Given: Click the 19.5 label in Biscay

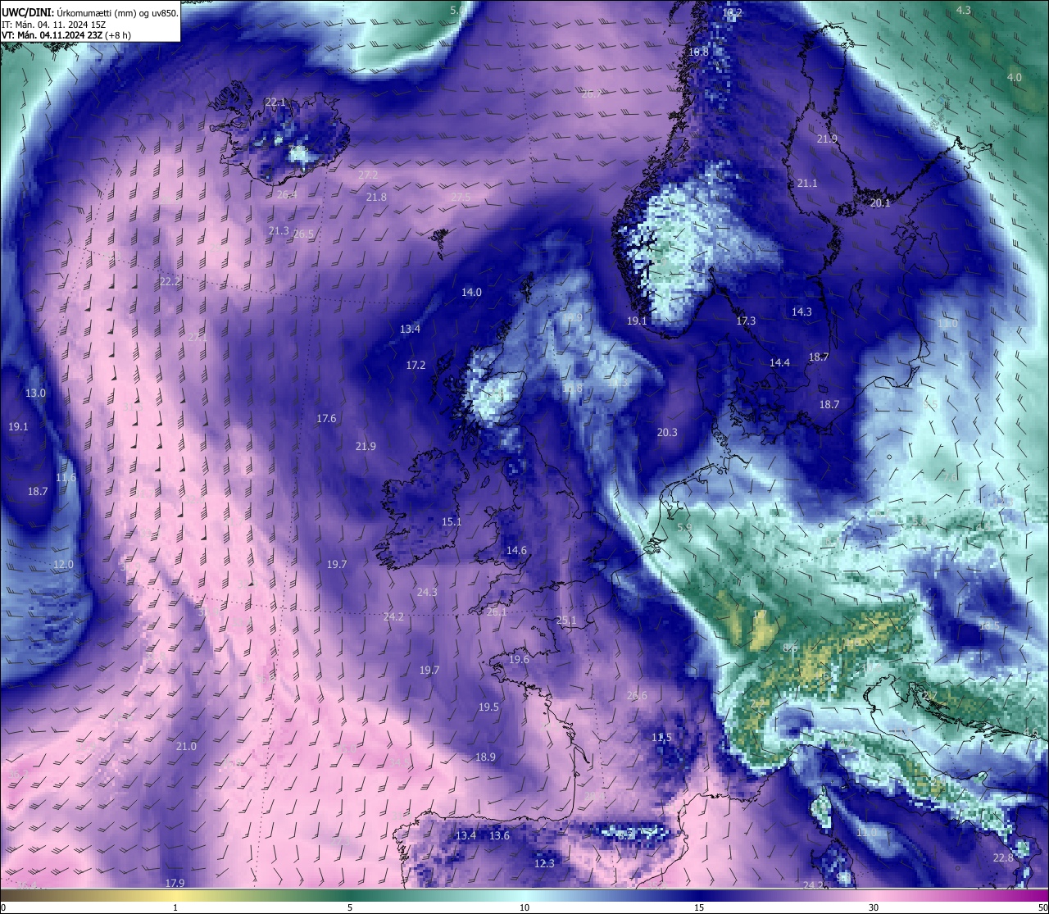Looking at the screenshot, I should click(488, 707).
